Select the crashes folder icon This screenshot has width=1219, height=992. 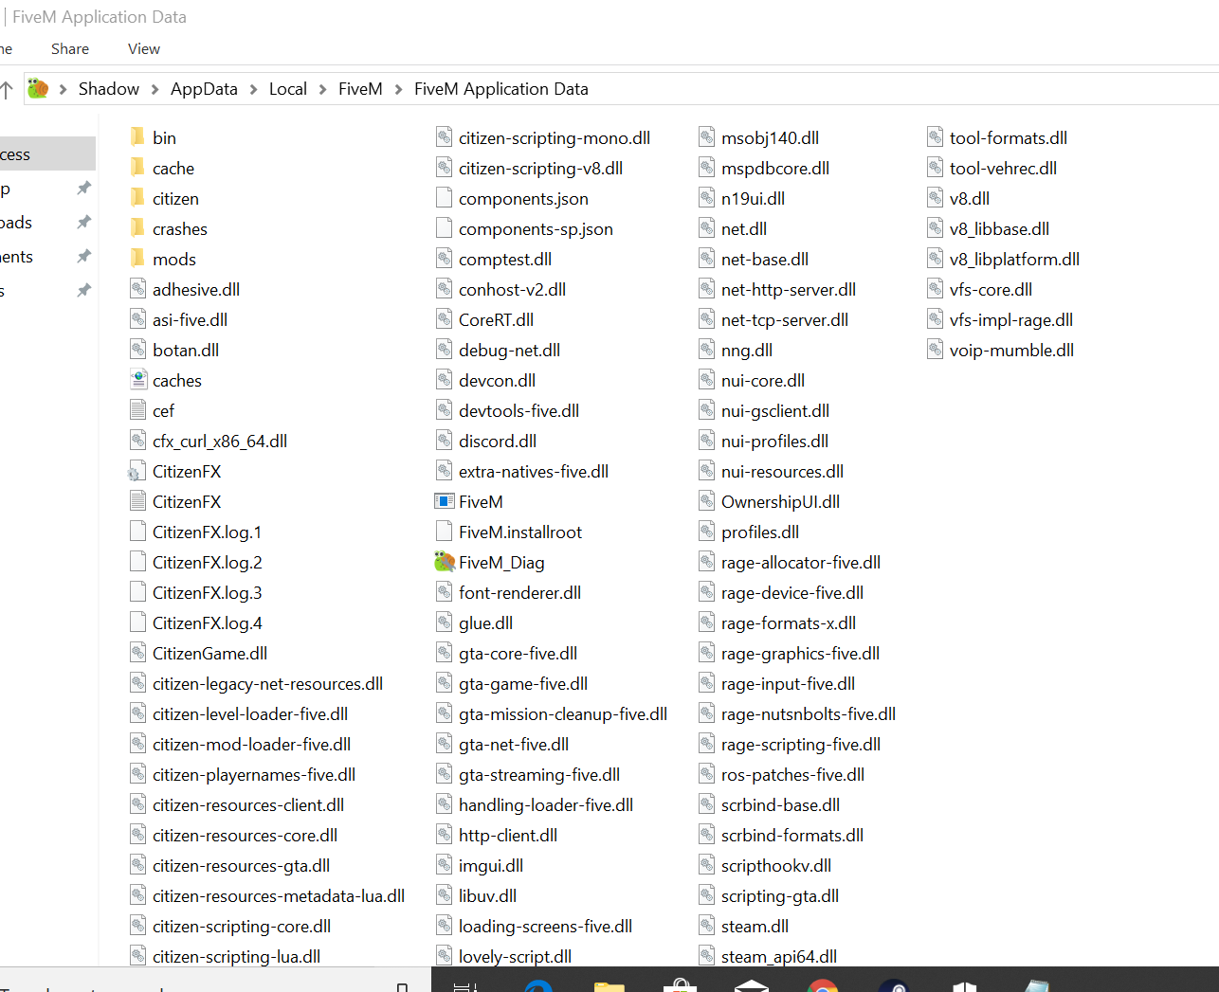point(137,228)
